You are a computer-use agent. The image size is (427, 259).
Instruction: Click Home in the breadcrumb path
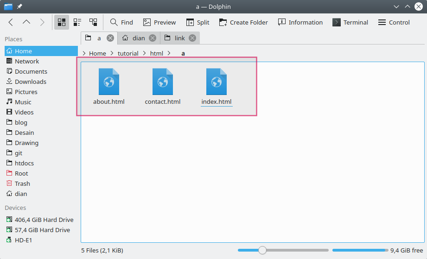(97, 53)
